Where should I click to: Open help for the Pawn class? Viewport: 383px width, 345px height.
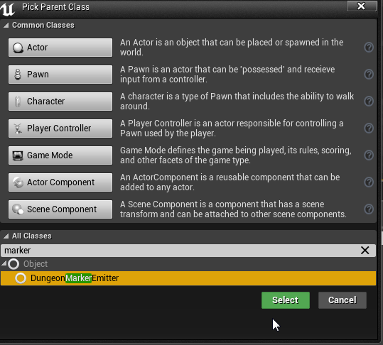point(369,74)
